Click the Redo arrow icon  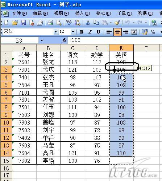[140, 23]
